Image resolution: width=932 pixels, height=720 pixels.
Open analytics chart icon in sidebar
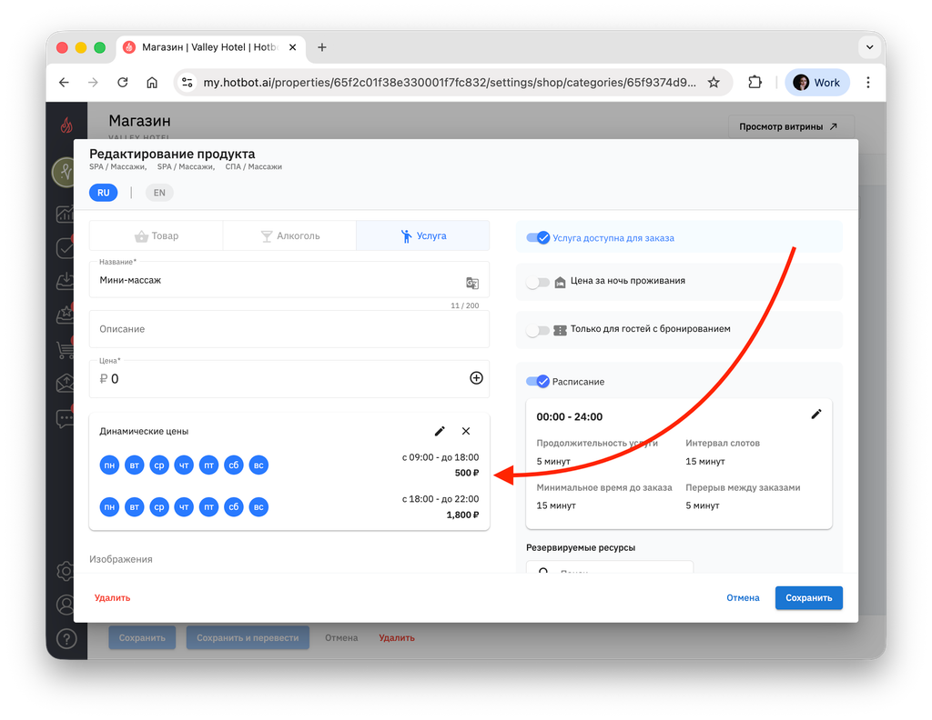click(x=65, y=215)
